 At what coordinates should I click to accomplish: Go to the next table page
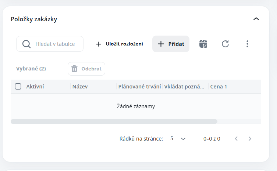pyautogui.click(x=250, y=139)
